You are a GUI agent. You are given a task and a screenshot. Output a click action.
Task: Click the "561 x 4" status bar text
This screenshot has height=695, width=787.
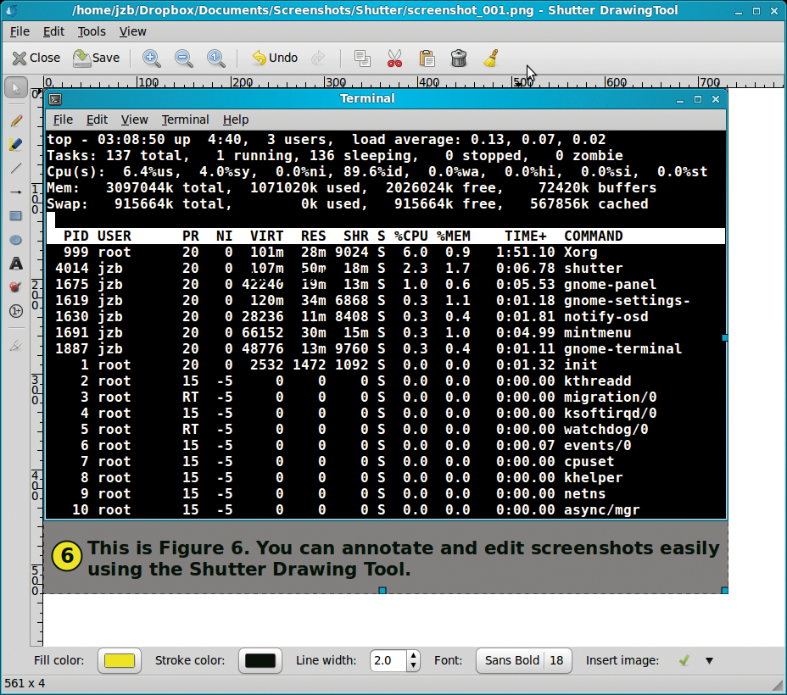(x=25, y=683)
